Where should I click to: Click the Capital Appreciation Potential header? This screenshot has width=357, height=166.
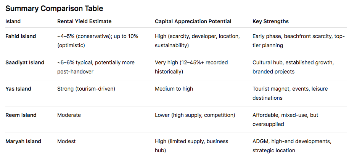pos(193,21)
